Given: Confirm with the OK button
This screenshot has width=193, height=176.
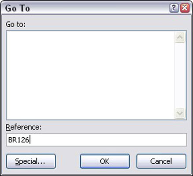Looking at the screenshot, I should click(x=105, y=161).
